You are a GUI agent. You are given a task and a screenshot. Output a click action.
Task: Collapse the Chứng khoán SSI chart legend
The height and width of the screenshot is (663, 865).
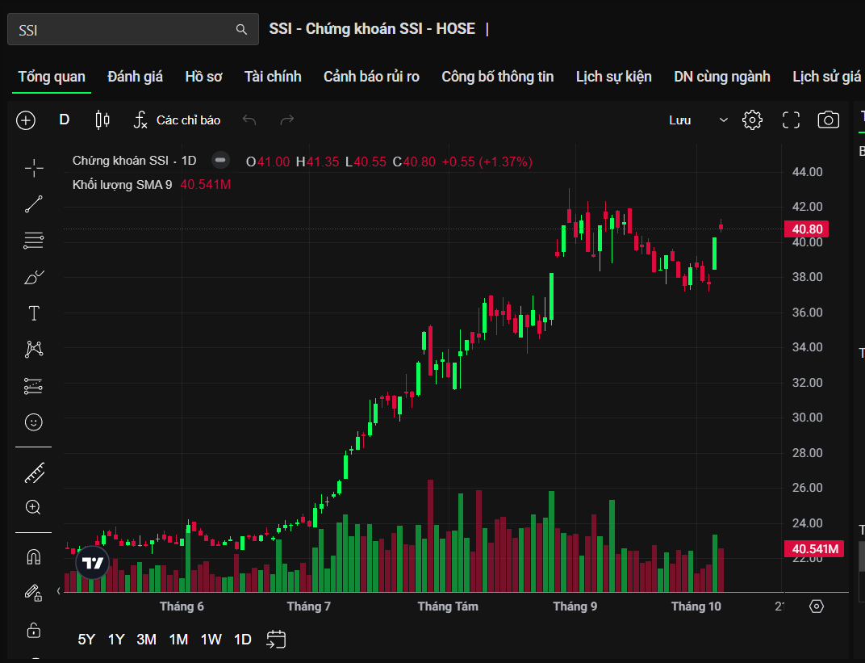click(x=219, y=161)
